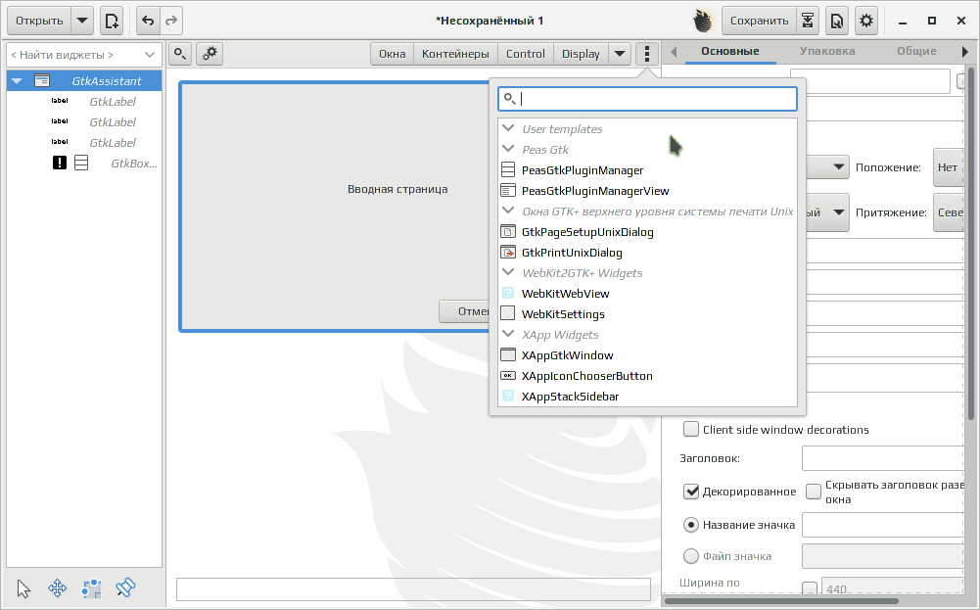Click the Открыть button
This screenshot has width=980, height=610.
click(39, 21)
